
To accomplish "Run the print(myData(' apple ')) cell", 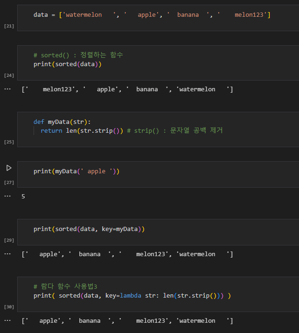I will 9,168.
